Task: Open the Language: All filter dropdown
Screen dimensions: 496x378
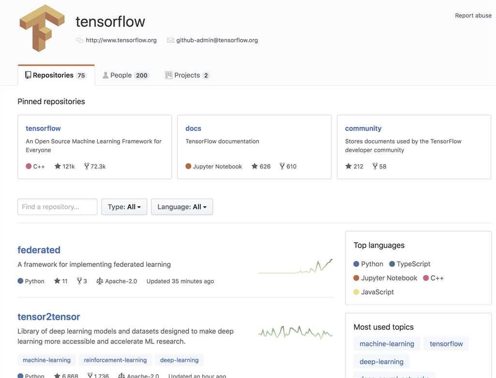Action: (x=182, y=207)
